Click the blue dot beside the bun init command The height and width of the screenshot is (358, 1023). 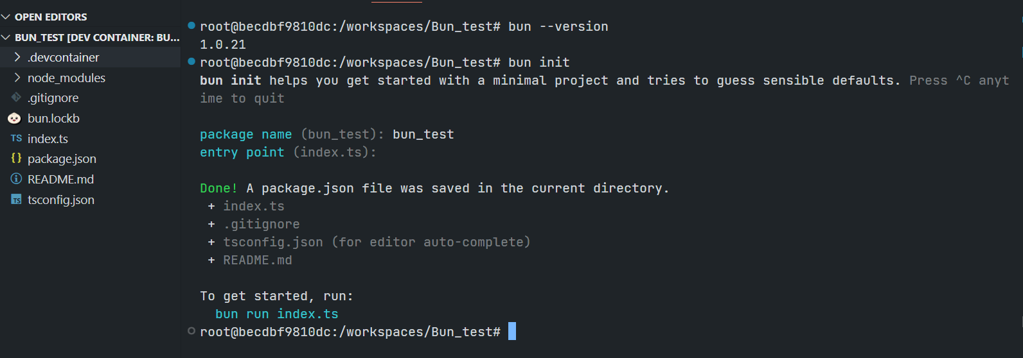point(191,62)
